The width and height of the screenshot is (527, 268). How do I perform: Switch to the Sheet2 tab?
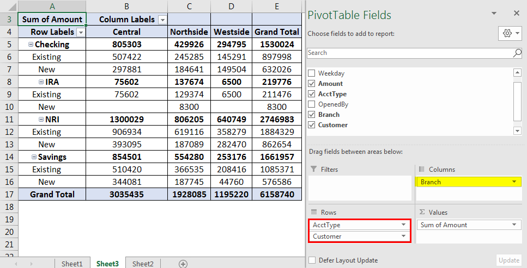143,264
